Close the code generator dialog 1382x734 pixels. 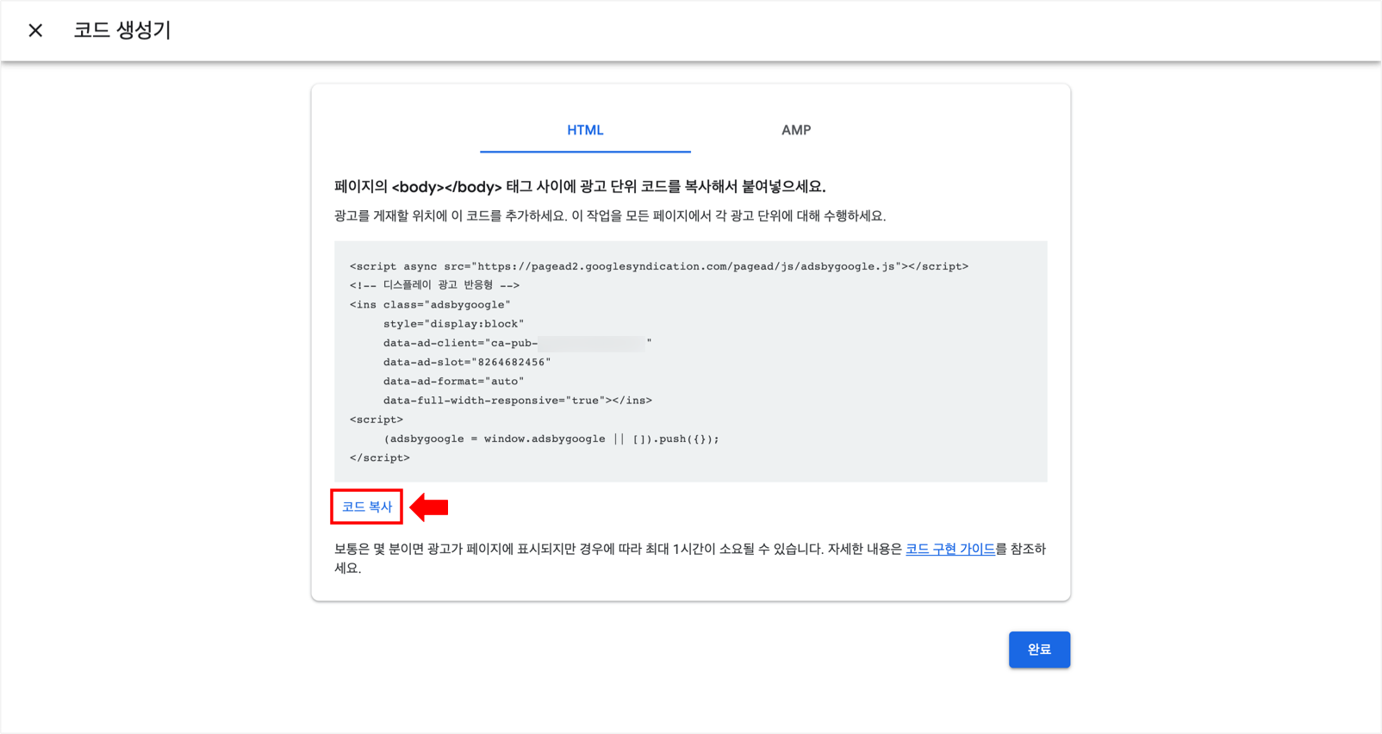pyautogui.click(x=35, y=30)
